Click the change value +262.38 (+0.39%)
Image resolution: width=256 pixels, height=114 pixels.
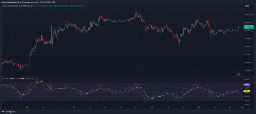coord(77,6)
